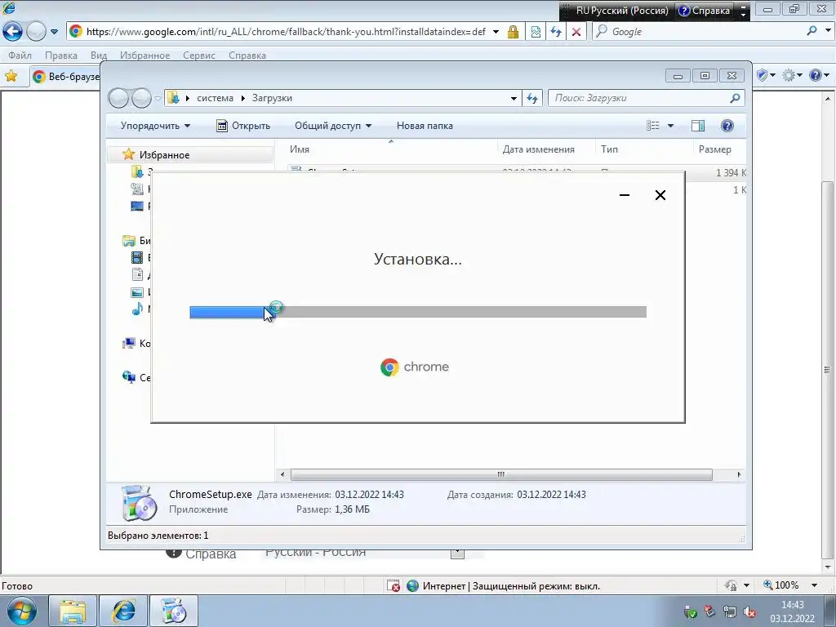
Task: Expand Explorer address bar previous locations dropdown
Action: (514, 98)
